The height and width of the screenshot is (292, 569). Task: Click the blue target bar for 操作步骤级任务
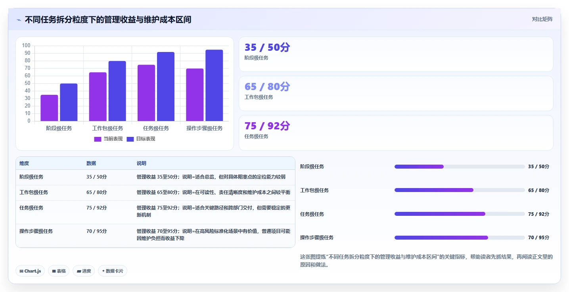[214, 85]
